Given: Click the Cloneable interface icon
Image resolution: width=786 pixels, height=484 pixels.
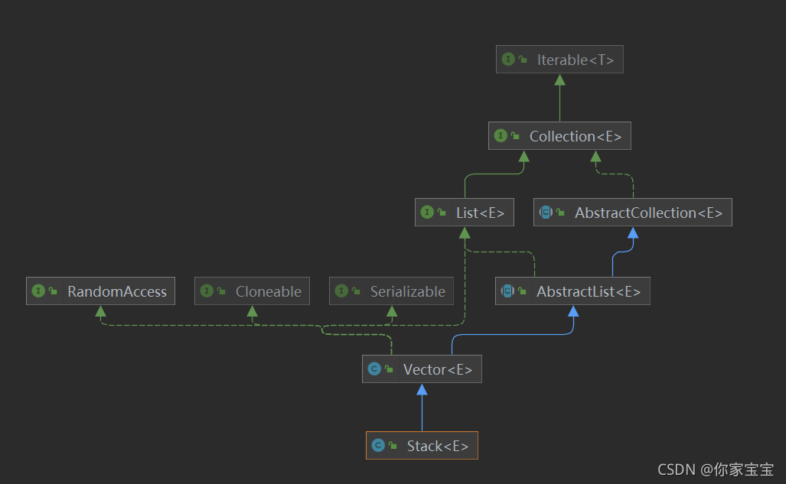Looking at the screenshot, I should click(x=207, y=291).
